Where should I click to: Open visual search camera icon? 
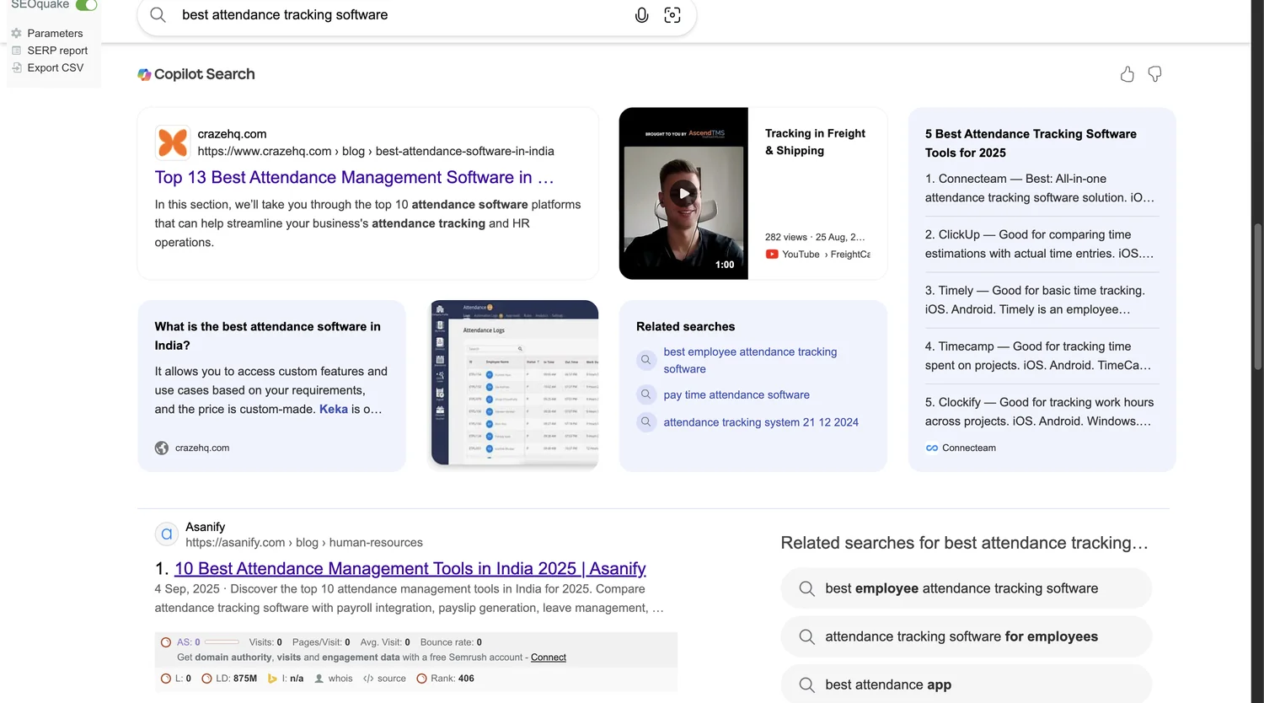[x=672, y=14]
